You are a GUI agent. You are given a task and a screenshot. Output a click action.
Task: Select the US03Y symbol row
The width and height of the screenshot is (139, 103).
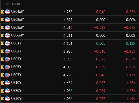(70, 59)
